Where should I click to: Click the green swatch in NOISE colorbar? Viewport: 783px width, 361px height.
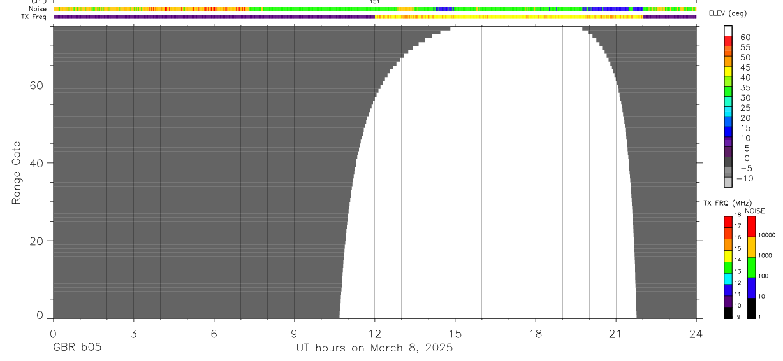coord(751,267)
